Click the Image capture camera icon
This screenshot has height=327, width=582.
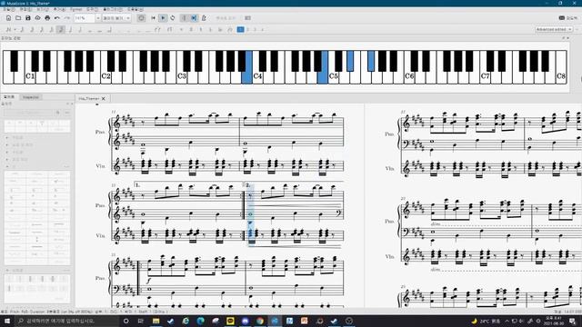(x=247, y=18)
